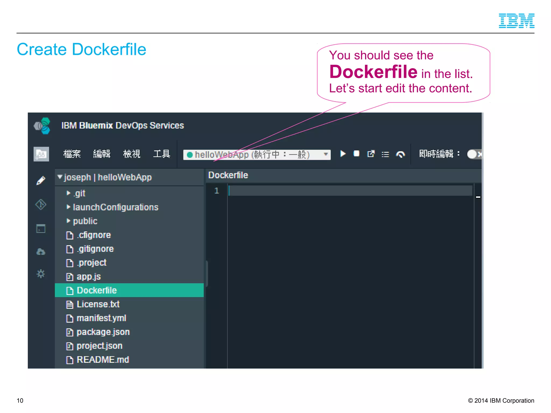
Task: Click the IBM Bluemix DevOps Services title
Action: coord(123,126)
